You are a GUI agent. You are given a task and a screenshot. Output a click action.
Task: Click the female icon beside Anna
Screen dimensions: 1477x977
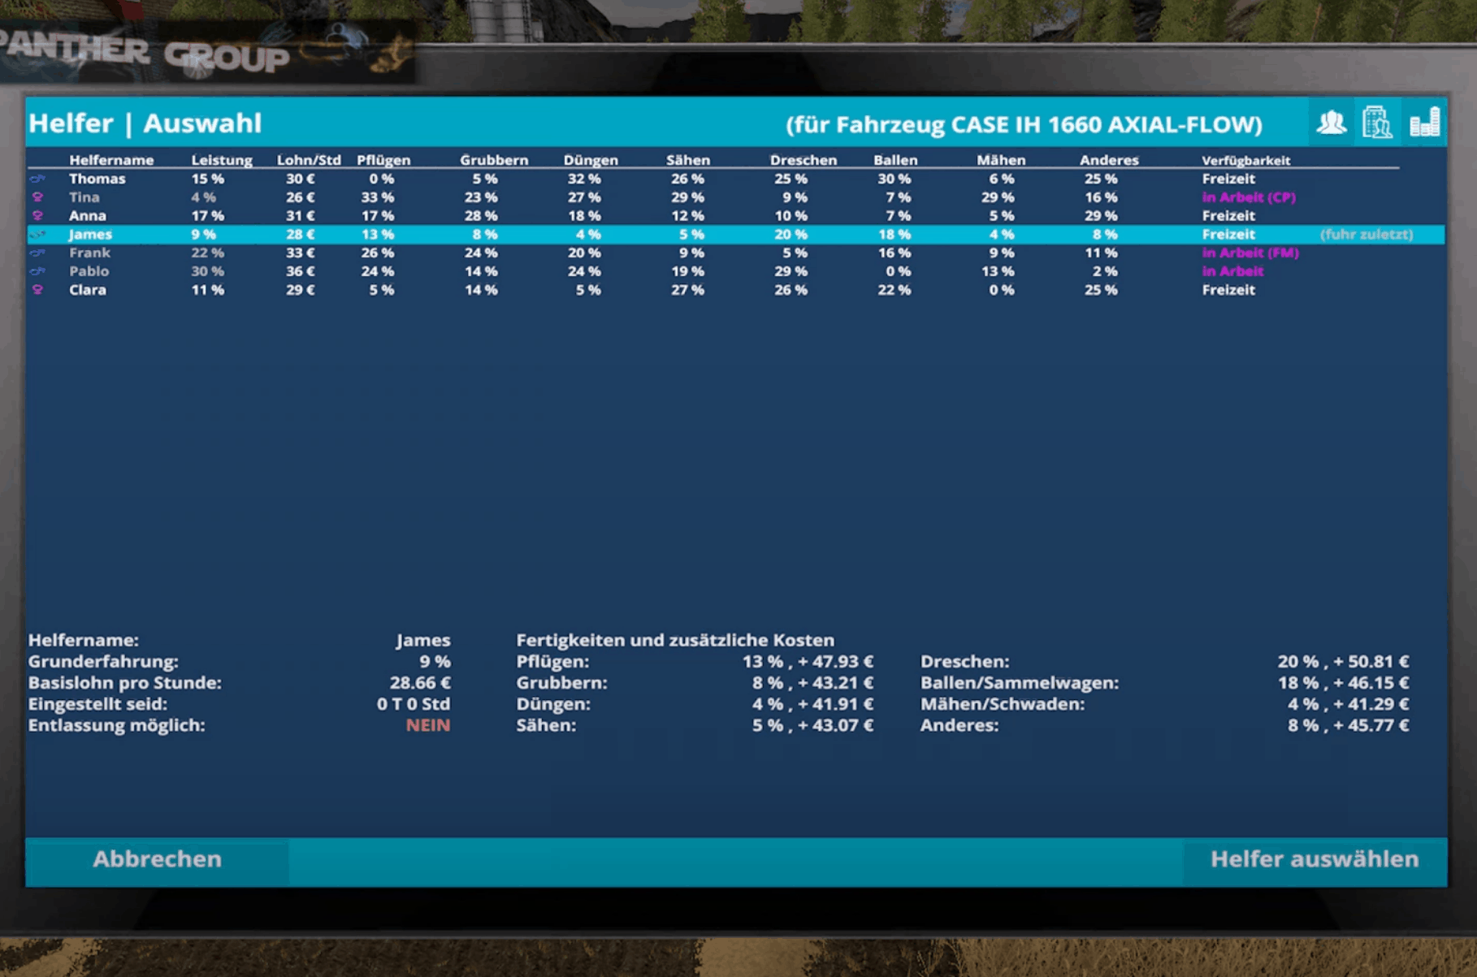tap(37, 216)
